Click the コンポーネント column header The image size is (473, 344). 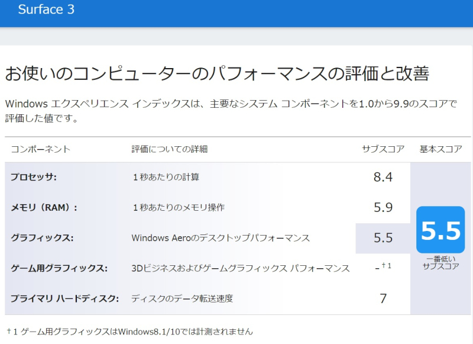click(x=41, y=149)
